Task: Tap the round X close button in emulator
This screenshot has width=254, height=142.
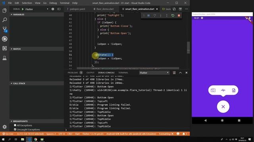Action: [x=223, y=106]
